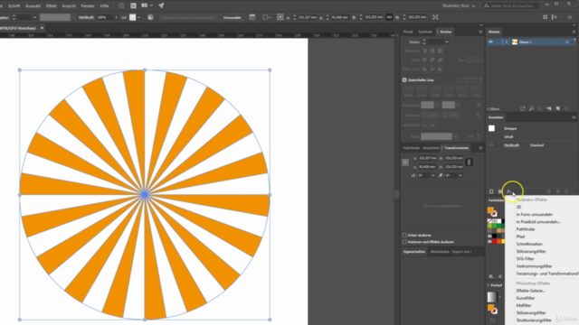Open the Pfad effect submenu
This screenshot has height=325, width=579.
point(520,237)
